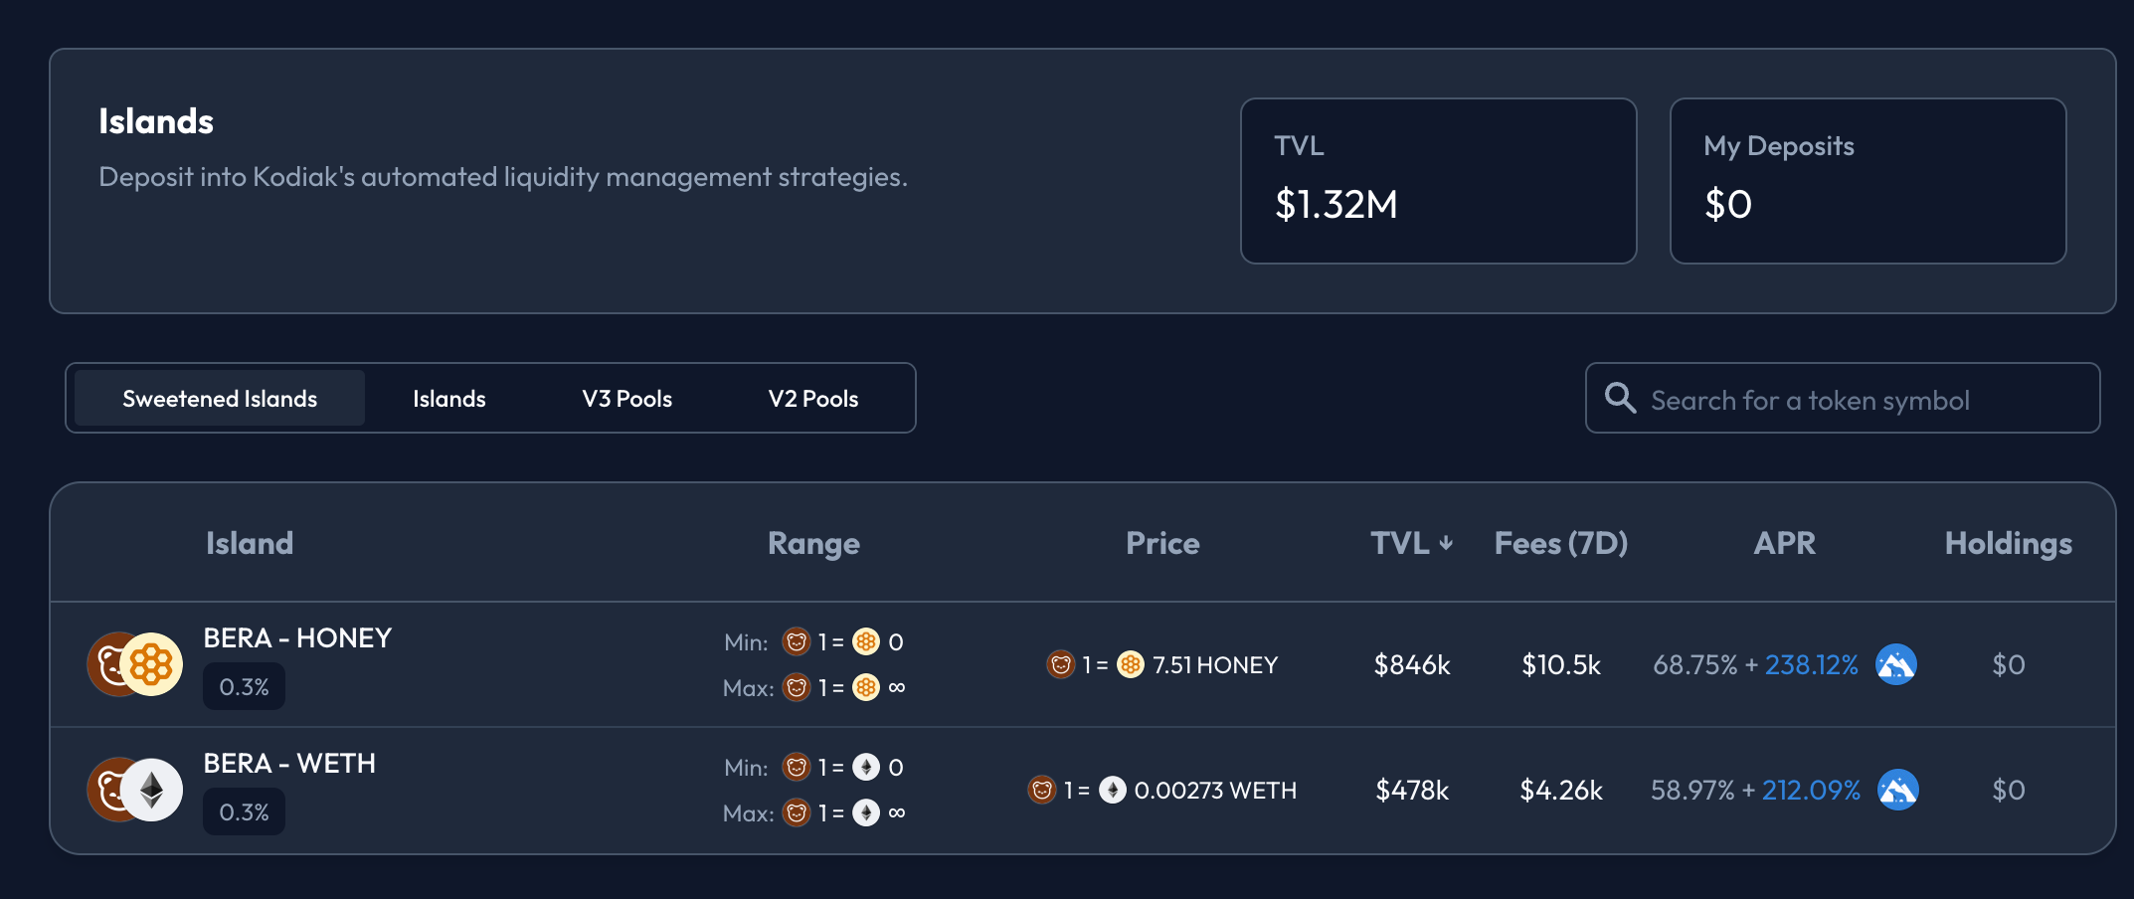
Task: Click the Island column header
Action: 250,543
